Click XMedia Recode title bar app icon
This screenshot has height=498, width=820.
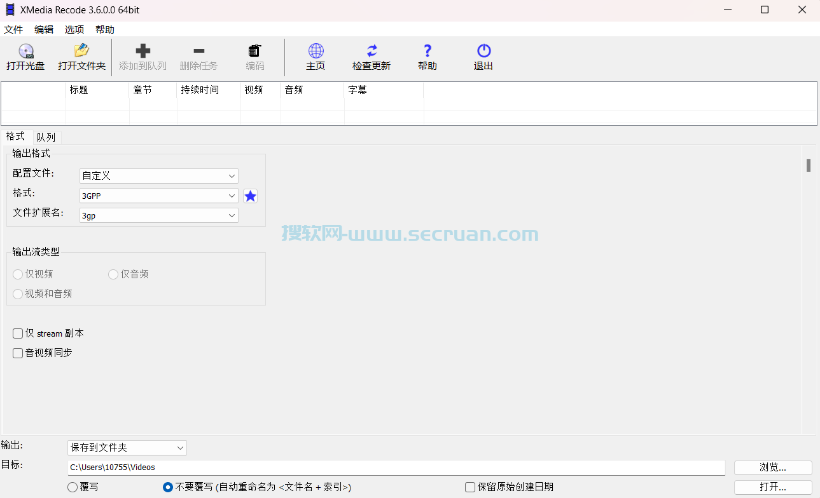tap(10, 10)
